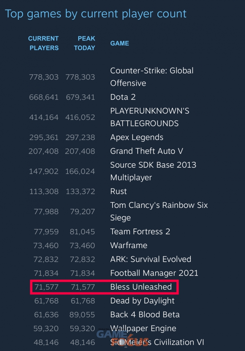Click the Current Players column header

[43, 43]
